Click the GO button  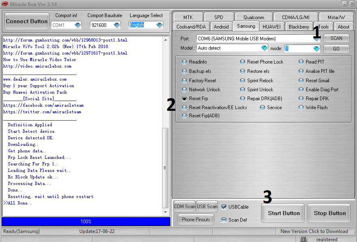(336, 48)
